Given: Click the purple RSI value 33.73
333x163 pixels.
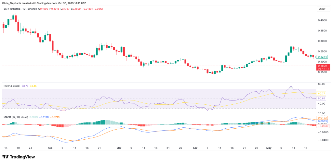Looking at the screenshot, I should pyautogui.click(x=25, y=86).
